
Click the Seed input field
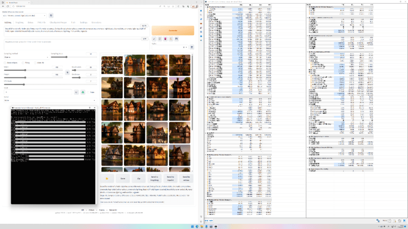(x=38, y=92)
